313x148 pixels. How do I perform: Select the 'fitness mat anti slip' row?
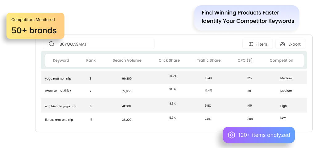pyautogui.click(x=59, y=120)
